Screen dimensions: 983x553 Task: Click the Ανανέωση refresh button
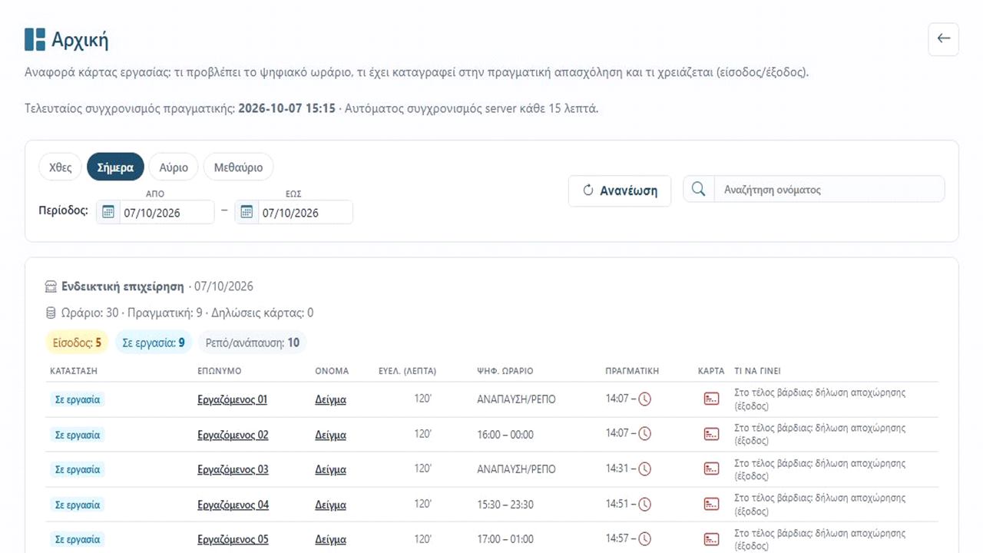pyautogui.click(x=620, y=190)
